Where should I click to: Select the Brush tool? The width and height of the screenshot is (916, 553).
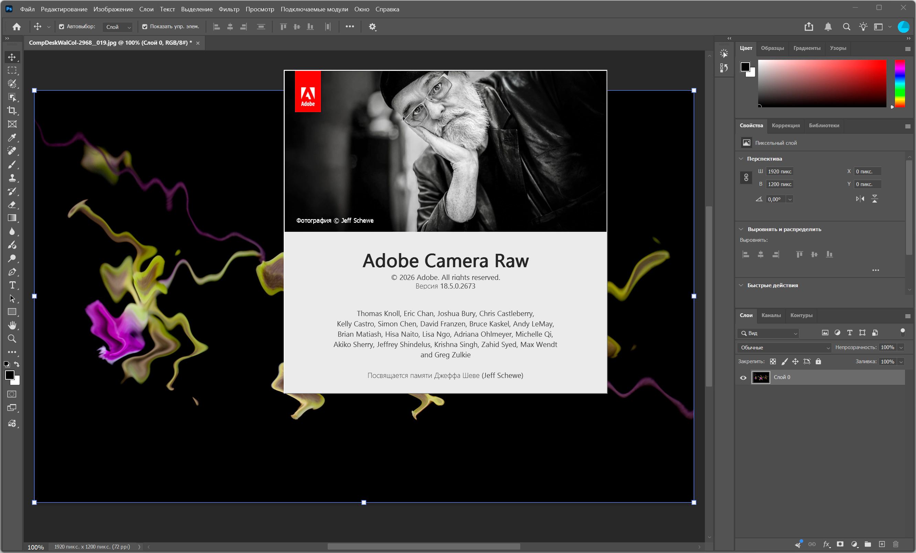pyautogui.click(x=12, y=164)
